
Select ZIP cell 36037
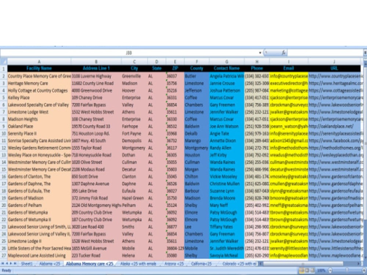[x=175, y=76]
